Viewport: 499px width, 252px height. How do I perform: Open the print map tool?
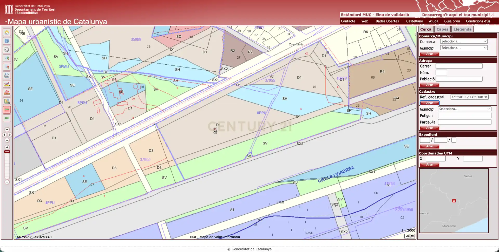pyautogui.click(x=7, y=75)
